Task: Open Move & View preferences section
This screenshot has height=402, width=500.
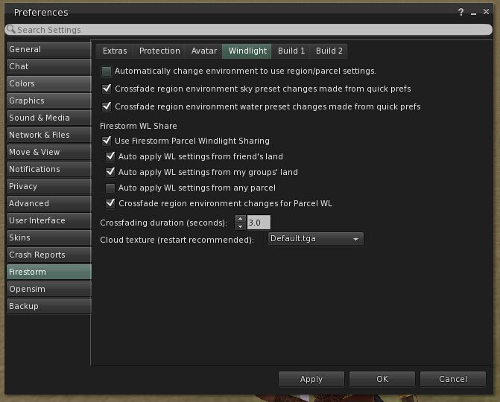Action: click(x=48, y=152)
